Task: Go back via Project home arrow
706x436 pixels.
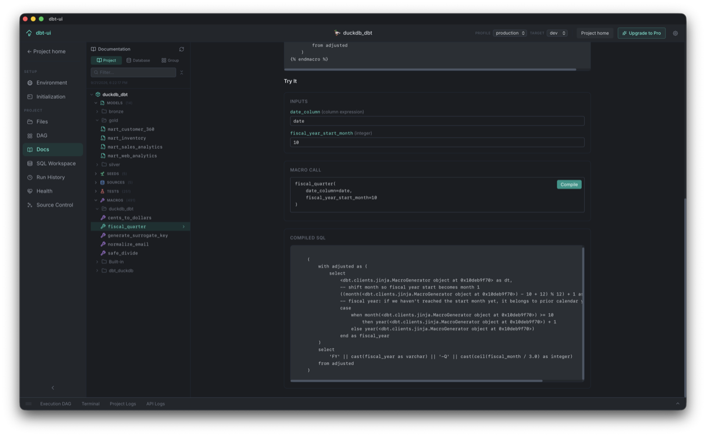Action: point(46,52)
